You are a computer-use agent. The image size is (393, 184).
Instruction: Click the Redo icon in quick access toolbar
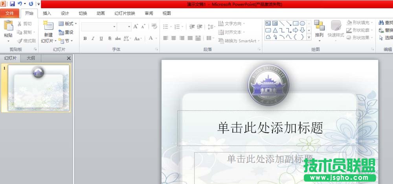[x=31, y=4]
